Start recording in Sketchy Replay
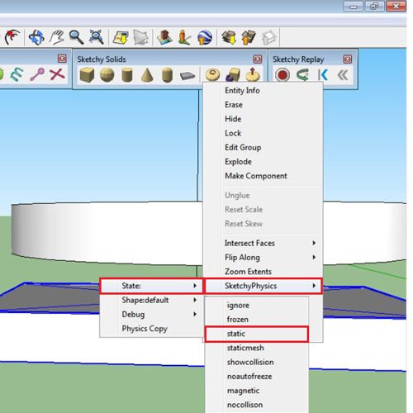The width and height of the screenshot is (413, 413). click(x=282, y=75)
